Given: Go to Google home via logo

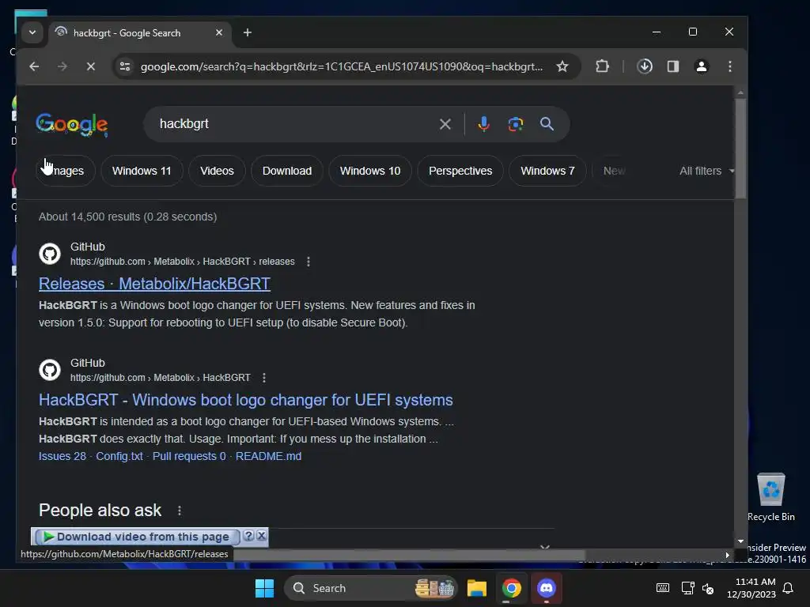Looking at the screenshot, I should pyautogui.click(x=72, y=124).
